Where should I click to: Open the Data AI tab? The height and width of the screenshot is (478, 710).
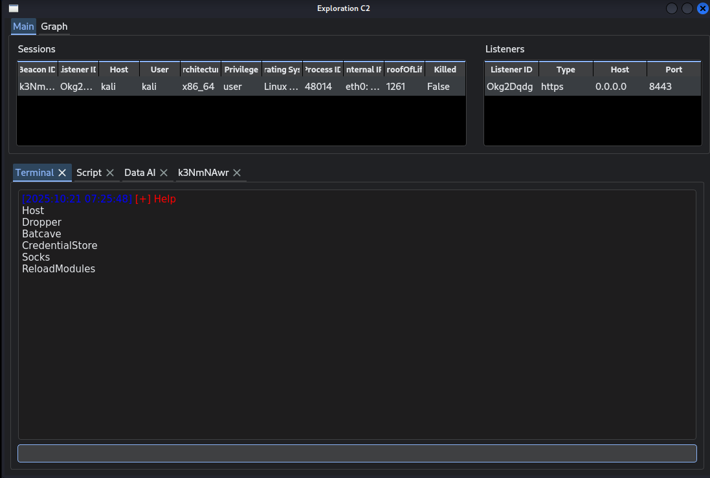tap(139, 173)
